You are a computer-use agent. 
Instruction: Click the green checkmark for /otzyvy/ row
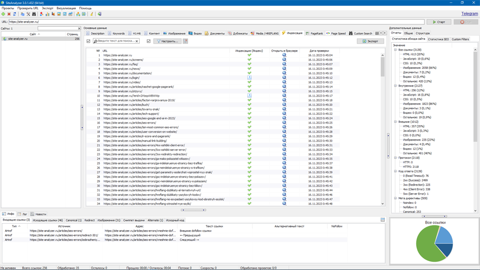(249, 91)
